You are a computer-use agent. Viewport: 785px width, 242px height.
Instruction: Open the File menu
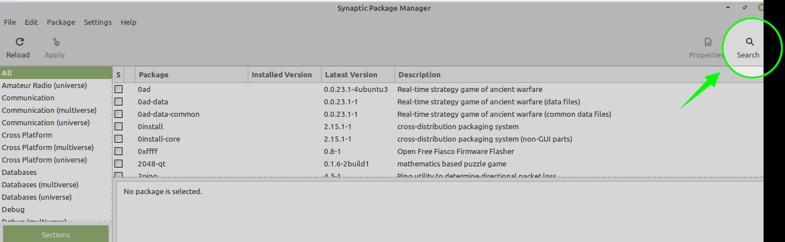[x=10, y=22]
